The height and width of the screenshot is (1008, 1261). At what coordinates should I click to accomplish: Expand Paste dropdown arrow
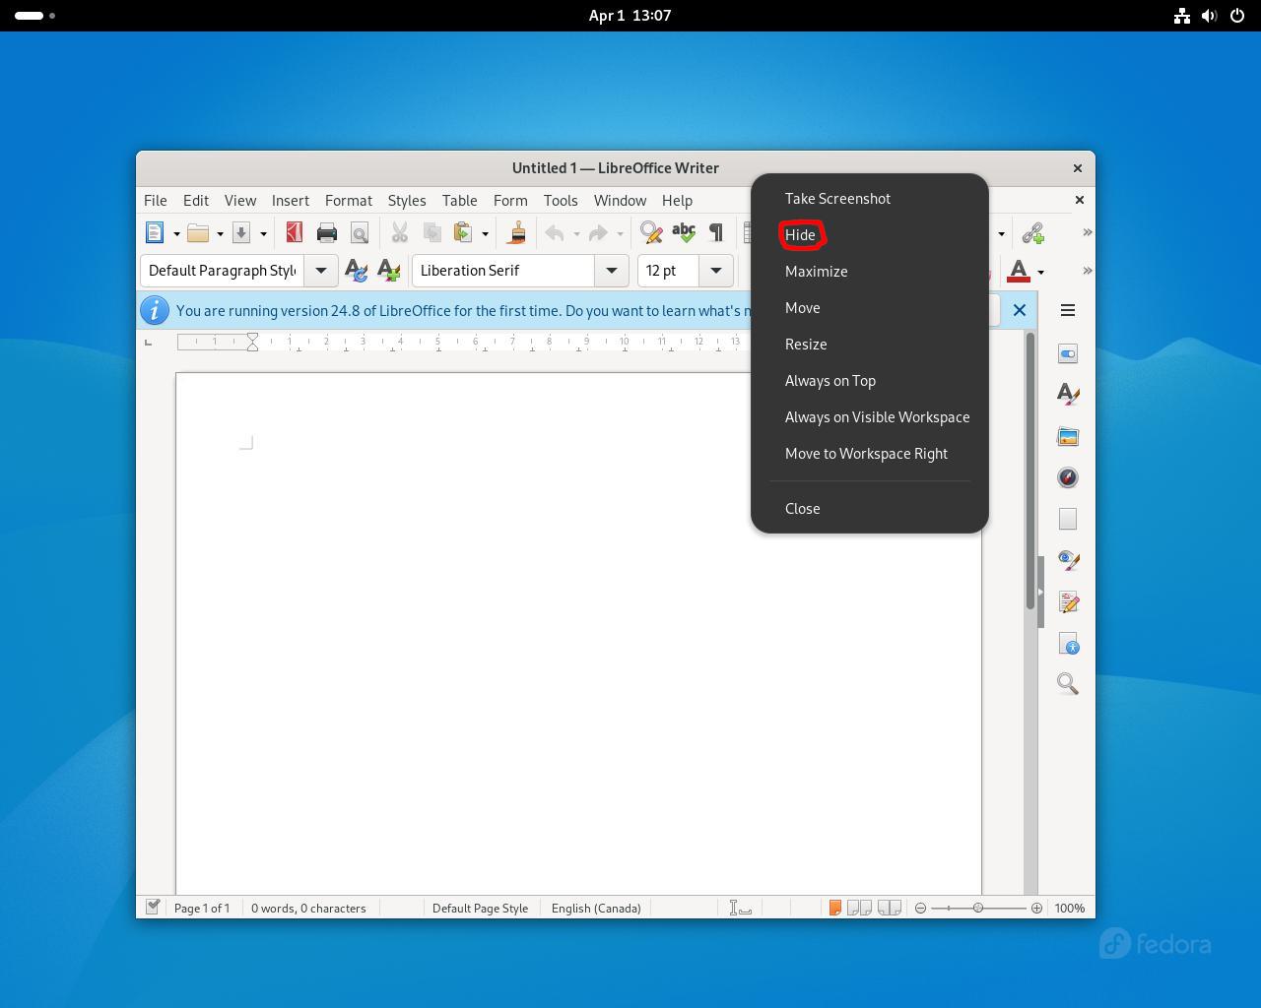485,233
